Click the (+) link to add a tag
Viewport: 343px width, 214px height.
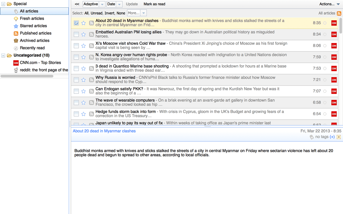coord(332,137)
